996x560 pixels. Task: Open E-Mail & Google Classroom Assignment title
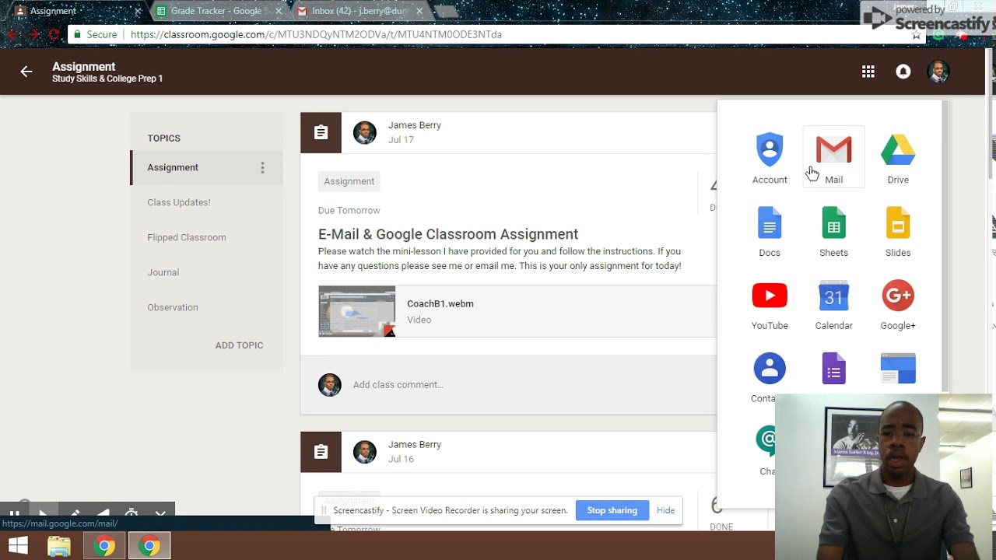click(x=448, y=234)
